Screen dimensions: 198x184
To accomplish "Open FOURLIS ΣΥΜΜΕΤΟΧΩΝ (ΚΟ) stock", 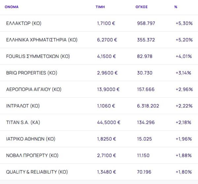I will click(x=38, y=56).
